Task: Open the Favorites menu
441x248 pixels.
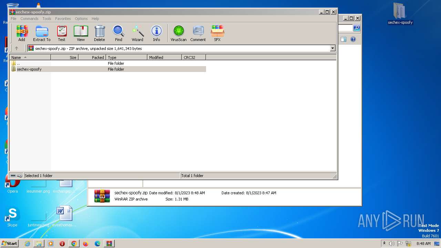Action: [63, 19]
